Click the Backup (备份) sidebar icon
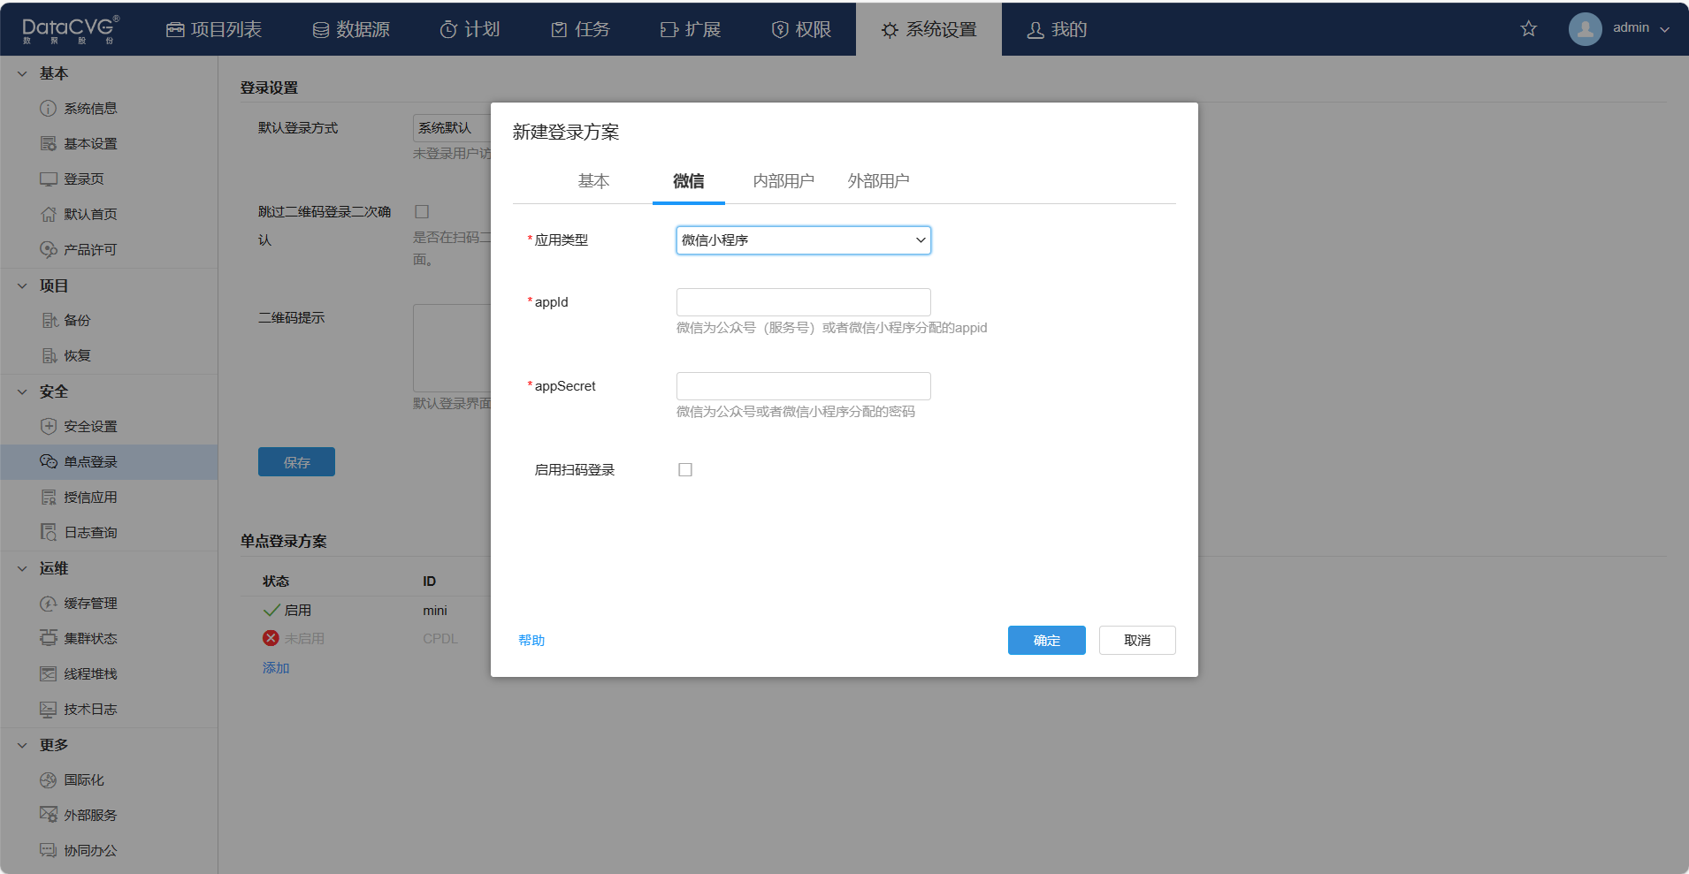 pyautogui.click(x=50, y=320)
